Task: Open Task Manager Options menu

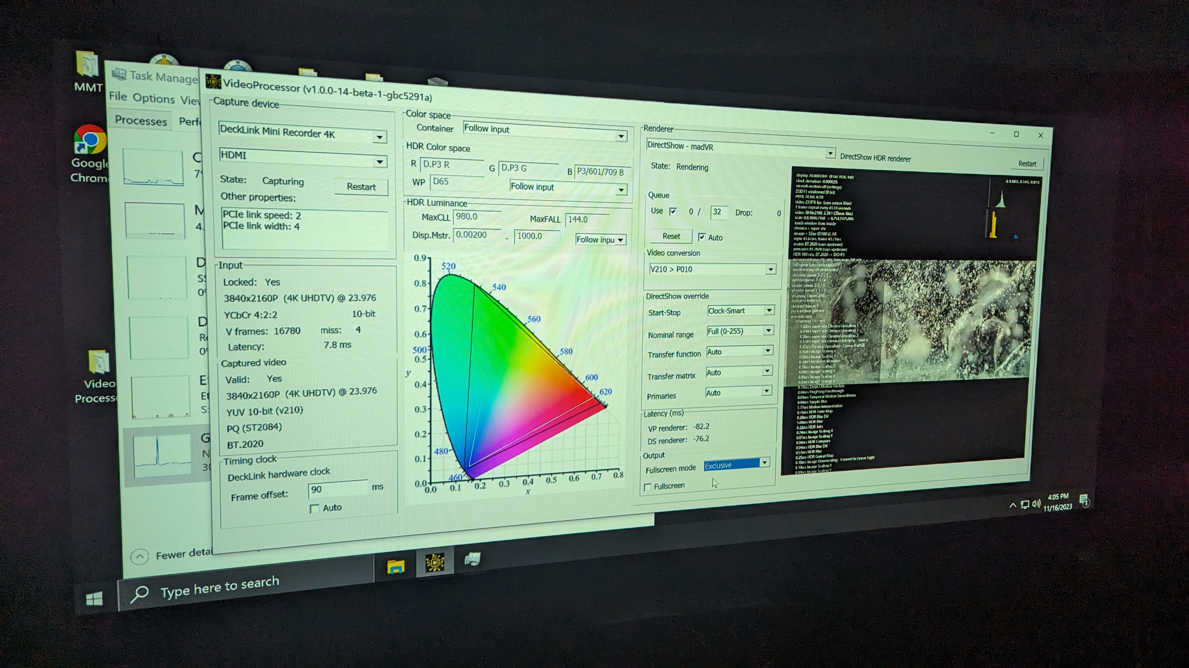Action: coord(154,98)
